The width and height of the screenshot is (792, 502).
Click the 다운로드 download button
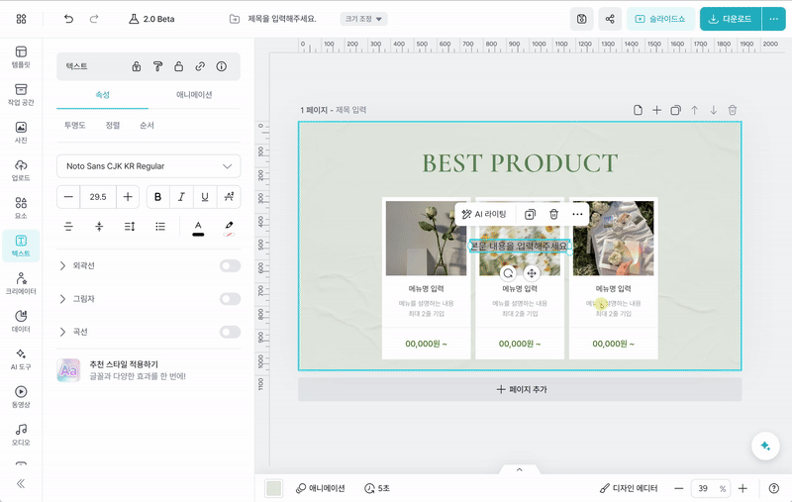(730, 19)
